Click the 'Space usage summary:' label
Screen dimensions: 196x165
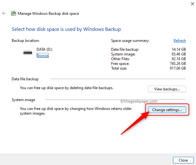[x=130, y=41]
